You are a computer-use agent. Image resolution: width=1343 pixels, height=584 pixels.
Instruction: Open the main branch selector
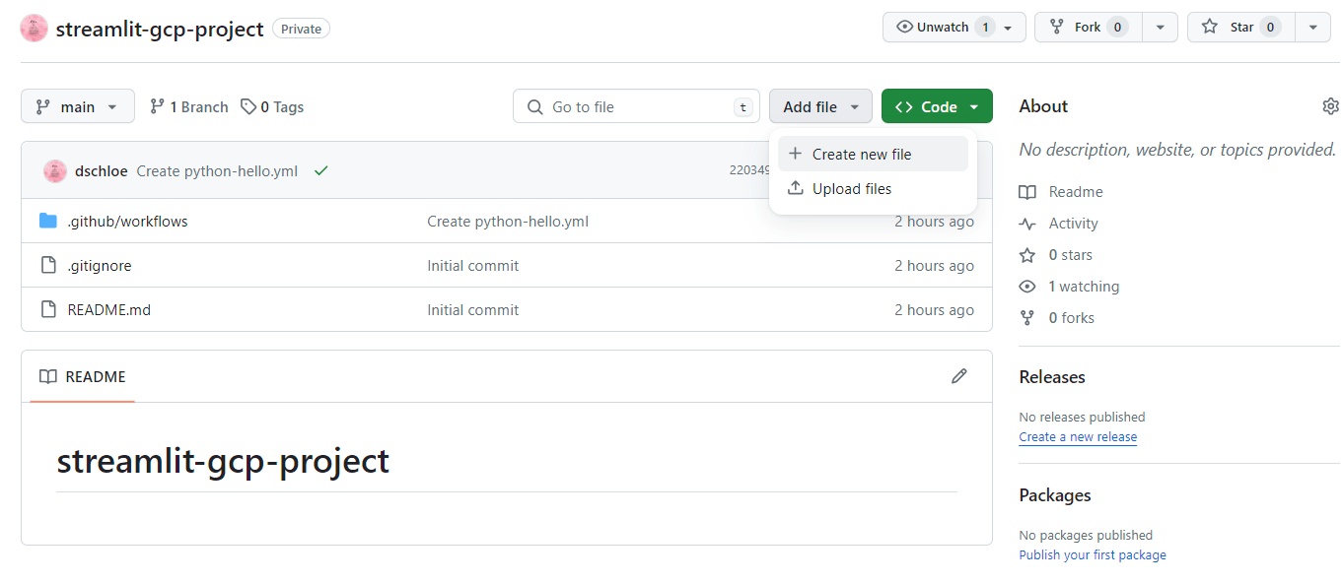pyautogui.click(x=77, y=105)
